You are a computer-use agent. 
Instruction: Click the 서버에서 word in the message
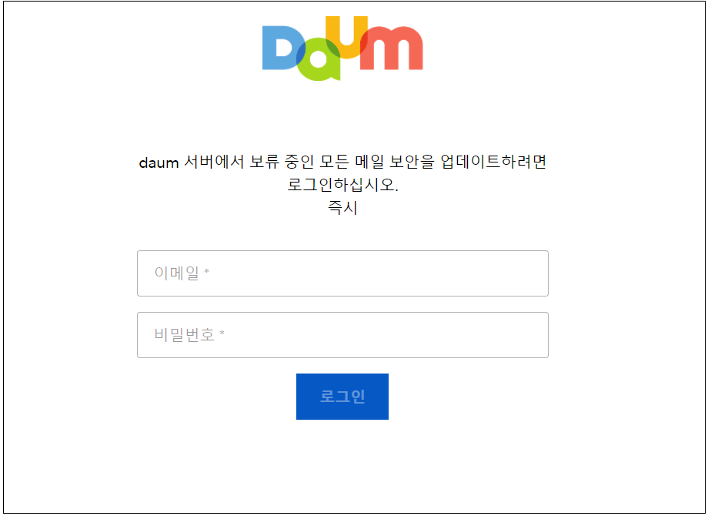(x=214, y=162)
